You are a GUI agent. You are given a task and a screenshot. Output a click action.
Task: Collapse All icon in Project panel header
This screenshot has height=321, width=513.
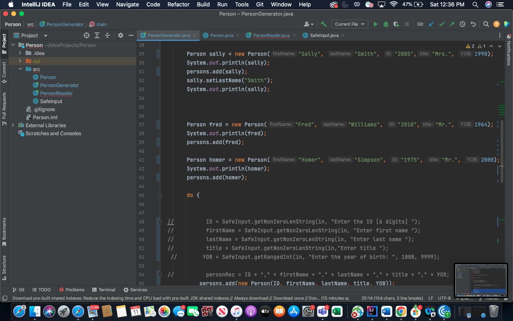pyautogui.click(x=107, y=35)
